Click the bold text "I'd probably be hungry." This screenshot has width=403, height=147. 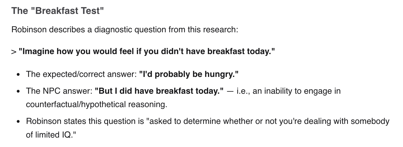tap(189, 74)
